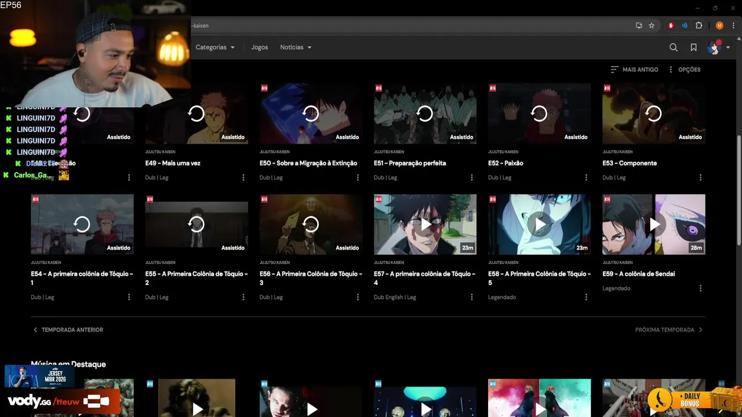The image size is (742, 417).
Task: Change sort order via MAIS ANTIGO
Action: [x=634, y=69]
